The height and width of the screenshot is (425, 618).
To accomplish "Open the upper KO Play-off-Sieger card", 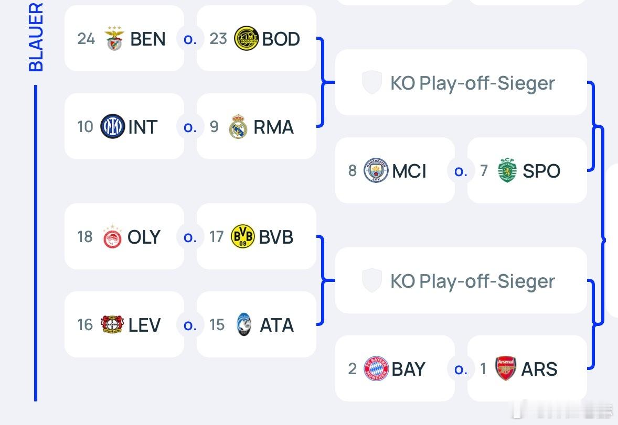I will click(x=461, y=83).
